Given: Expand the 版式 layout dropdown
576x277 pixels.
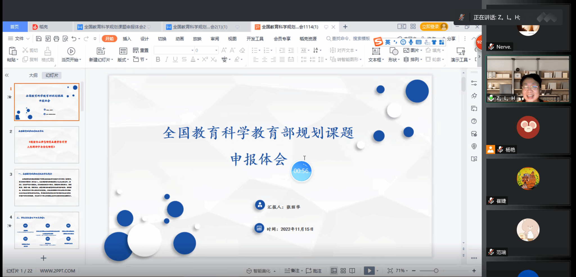Looking at the screenshot, I should coord(123,60).
